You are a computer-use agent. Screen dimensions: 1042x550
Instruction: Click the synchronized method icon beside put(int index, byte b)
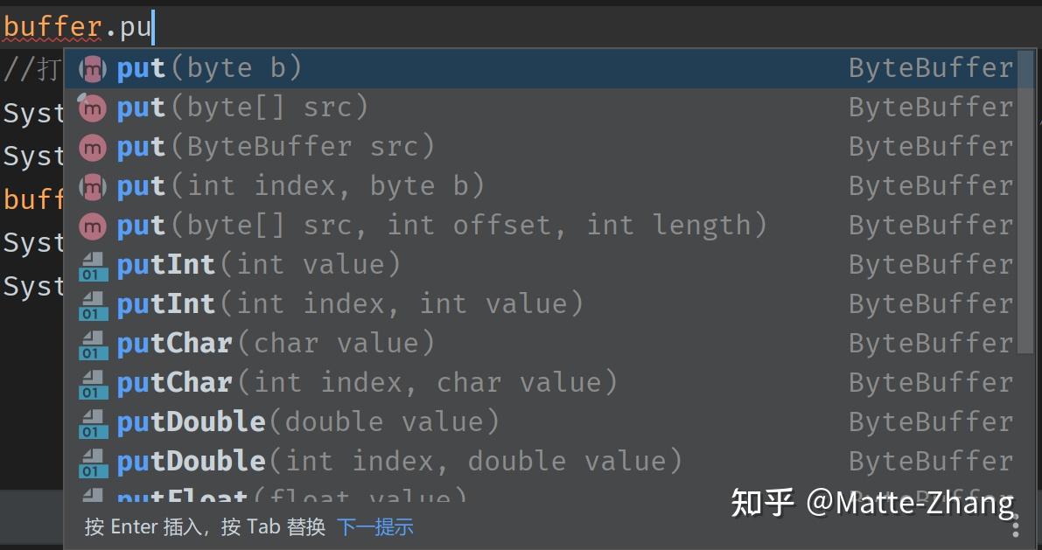pos(92,185)
